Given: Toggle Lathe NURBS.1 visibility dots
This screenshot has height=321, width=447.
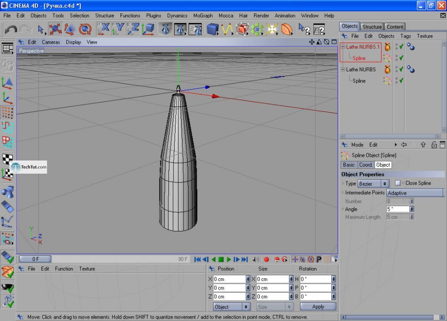Looking at the screenshot, I should 397,46.
